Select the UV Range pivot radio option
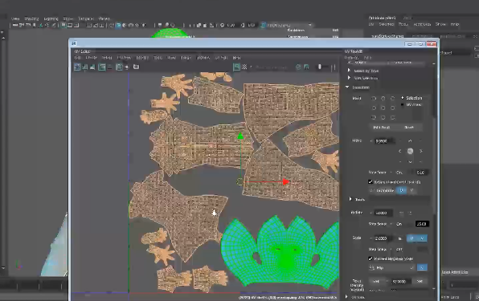479x301 pixels. (x=403, y=104)
